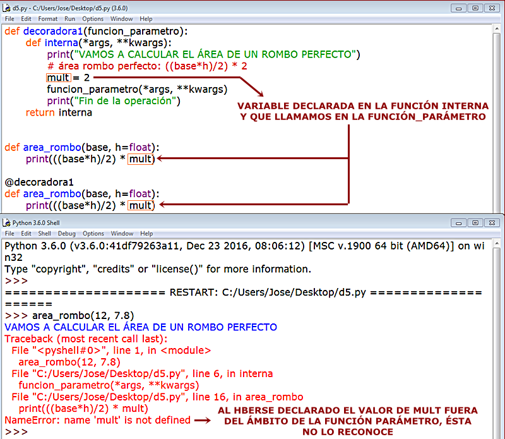
Task: Open the Options menu in the editor
Action: (x=92, y=18)
